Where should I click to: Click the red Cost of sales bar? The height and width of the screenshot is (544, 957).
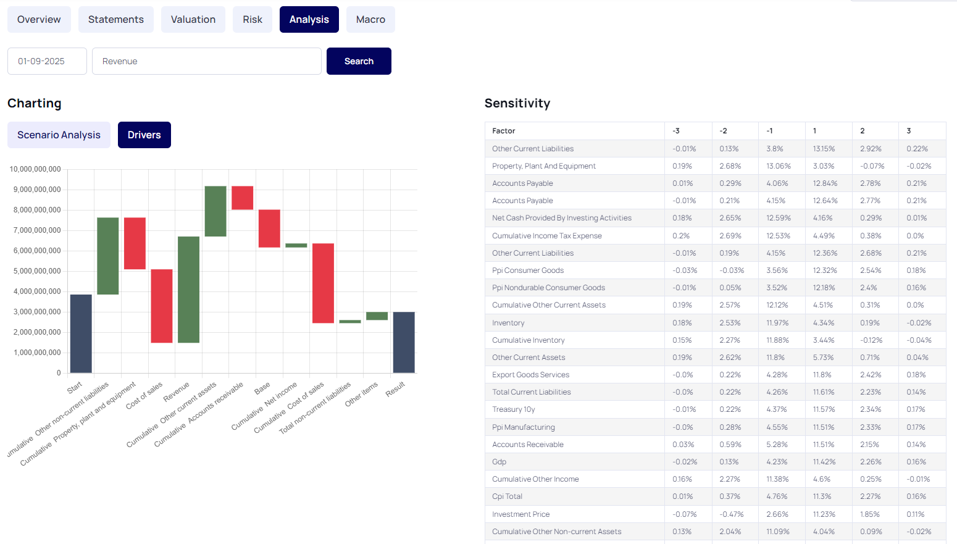[x=162, y=306]
